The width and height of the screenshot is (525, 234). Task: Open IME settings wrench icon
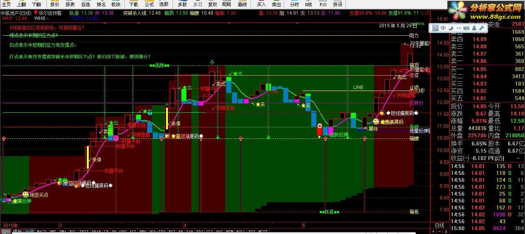(482, 28)
